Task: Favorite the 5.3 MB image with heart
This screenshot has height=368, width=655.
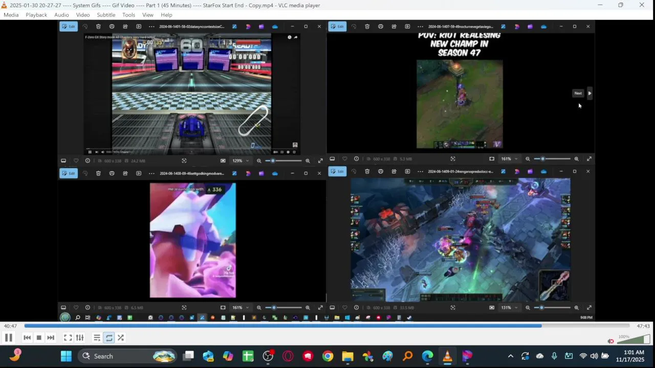Action: (344, 159)
